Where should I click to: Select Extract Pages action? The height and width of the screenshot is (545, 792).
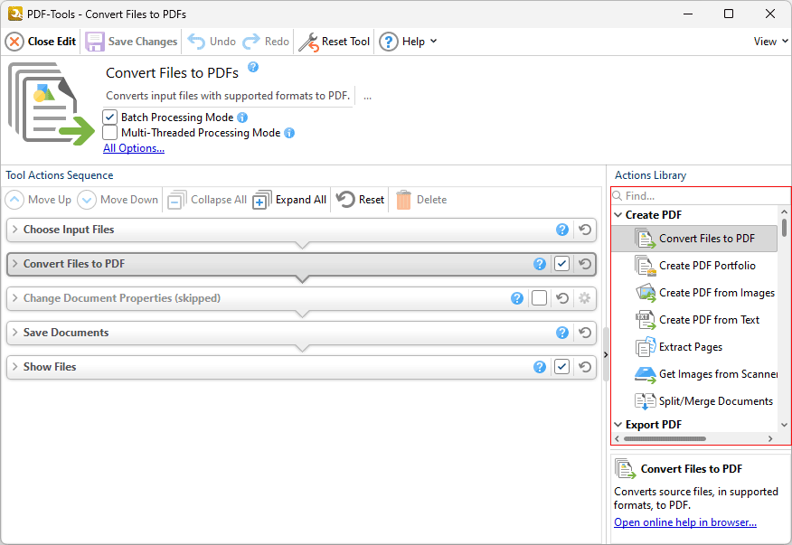[x=694, y=347]
